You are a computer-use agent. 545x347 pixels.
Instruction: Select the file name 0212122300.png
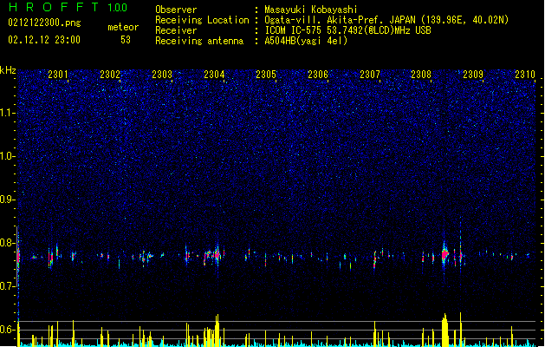point(44,23)
